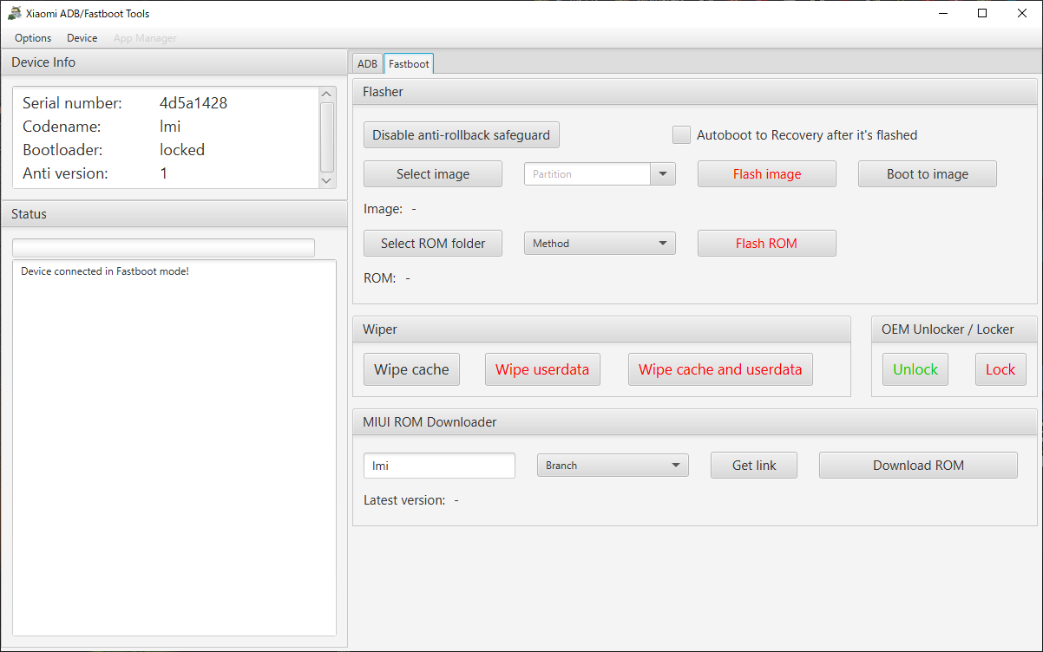Click Device Info scrollbar up arrow

327,94
